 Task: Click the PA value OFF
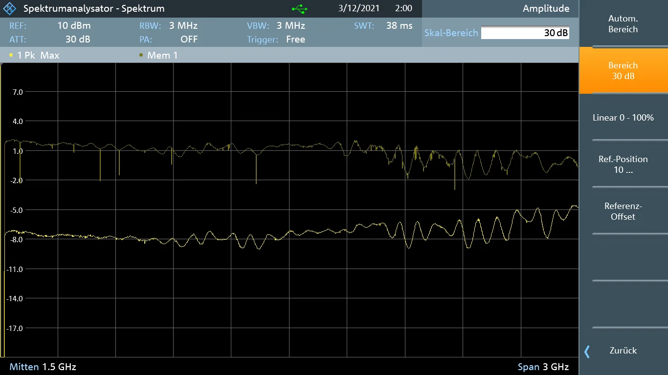(189, 40)
